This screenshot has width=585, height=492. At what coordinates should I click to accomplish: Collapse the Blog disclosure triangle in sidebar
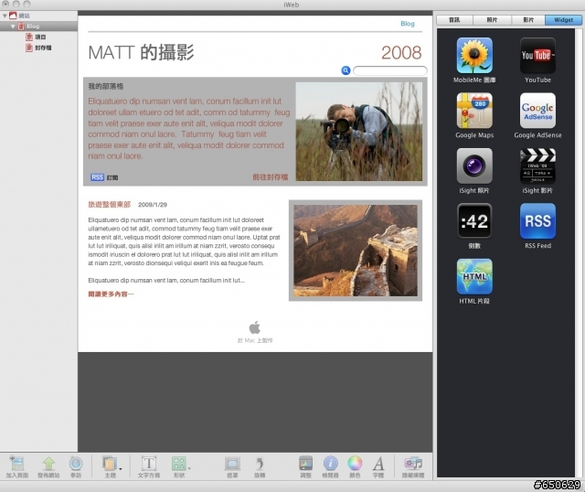[13, 27]
